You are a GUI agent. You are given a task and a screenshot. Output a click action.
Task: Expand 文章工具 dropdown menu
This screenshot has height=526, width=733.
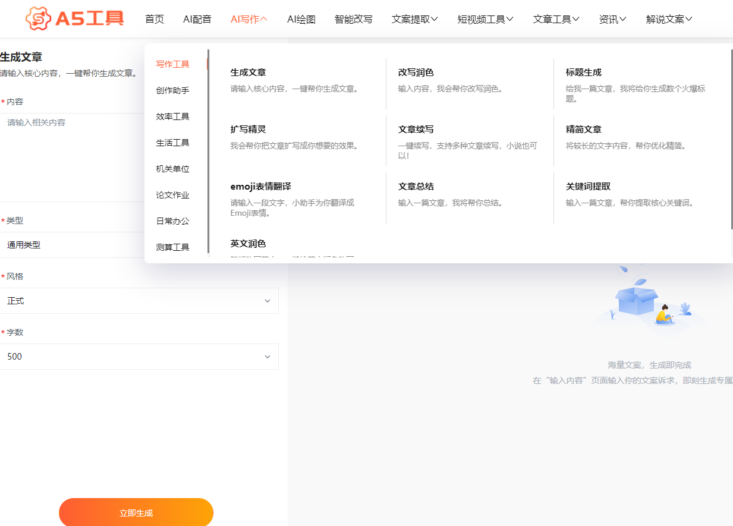(556, 19)
